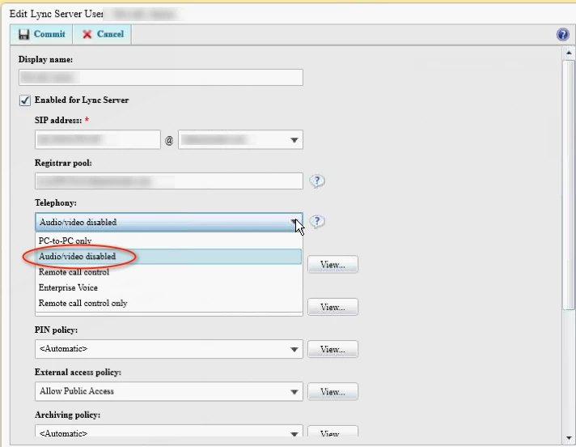
Task: Click the Commit save icon
Action: tap(24, 34)
